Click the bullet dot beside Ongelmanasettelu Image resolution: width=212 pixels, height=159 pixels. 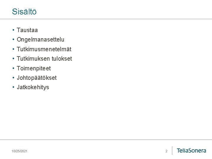pyautogui.click(x=13, y=39)
